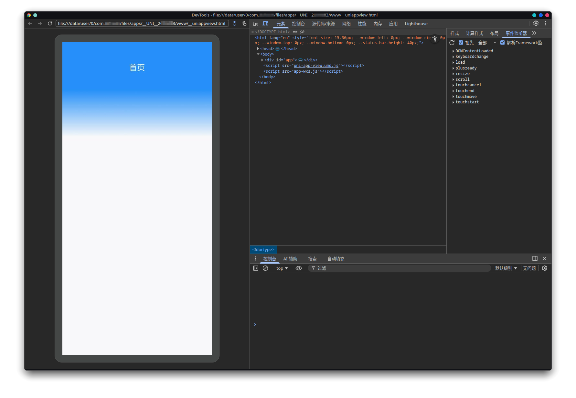
Task: Open the 默认级别 log level dropdown
Action: point(506,268)
